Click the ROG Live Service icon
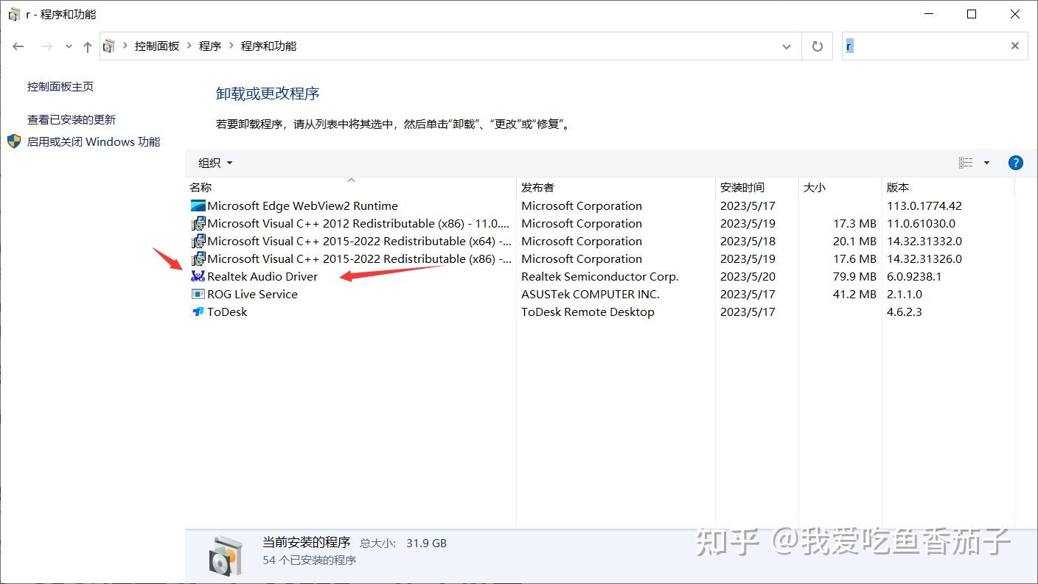 tap(197, 294)
